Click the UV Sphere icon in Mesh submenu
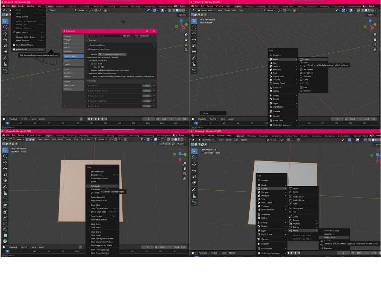The image size is (381, 286). tap(301, 69)
